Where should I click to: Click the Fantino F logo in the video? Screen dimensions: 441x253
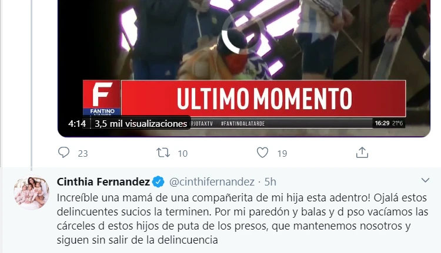point(102,97)
